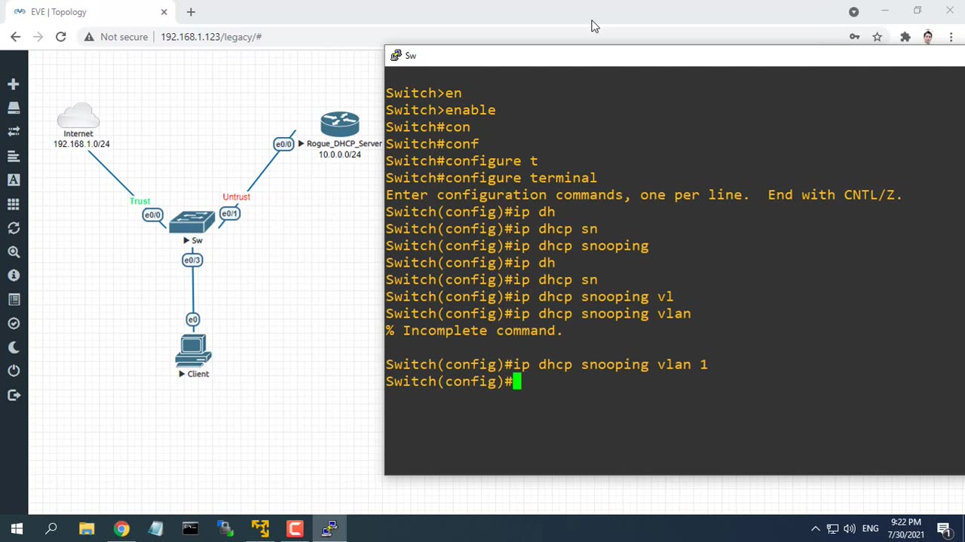The width and height of the screenshot is (965, 542).
Task: Open the Command Prompt taskbar icon
Action: click(x=191, y=529)
